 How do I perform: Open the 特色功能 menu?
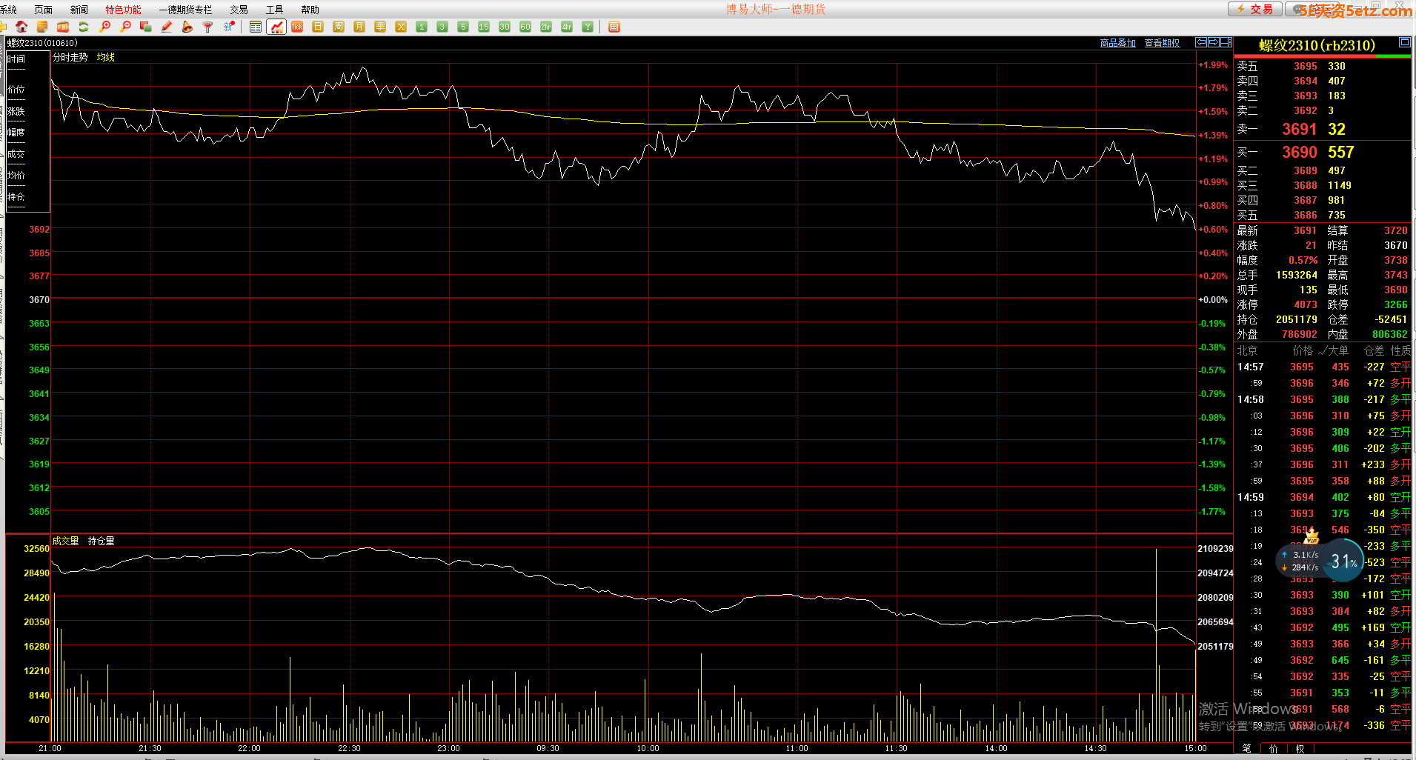click(x=123, y=10)
